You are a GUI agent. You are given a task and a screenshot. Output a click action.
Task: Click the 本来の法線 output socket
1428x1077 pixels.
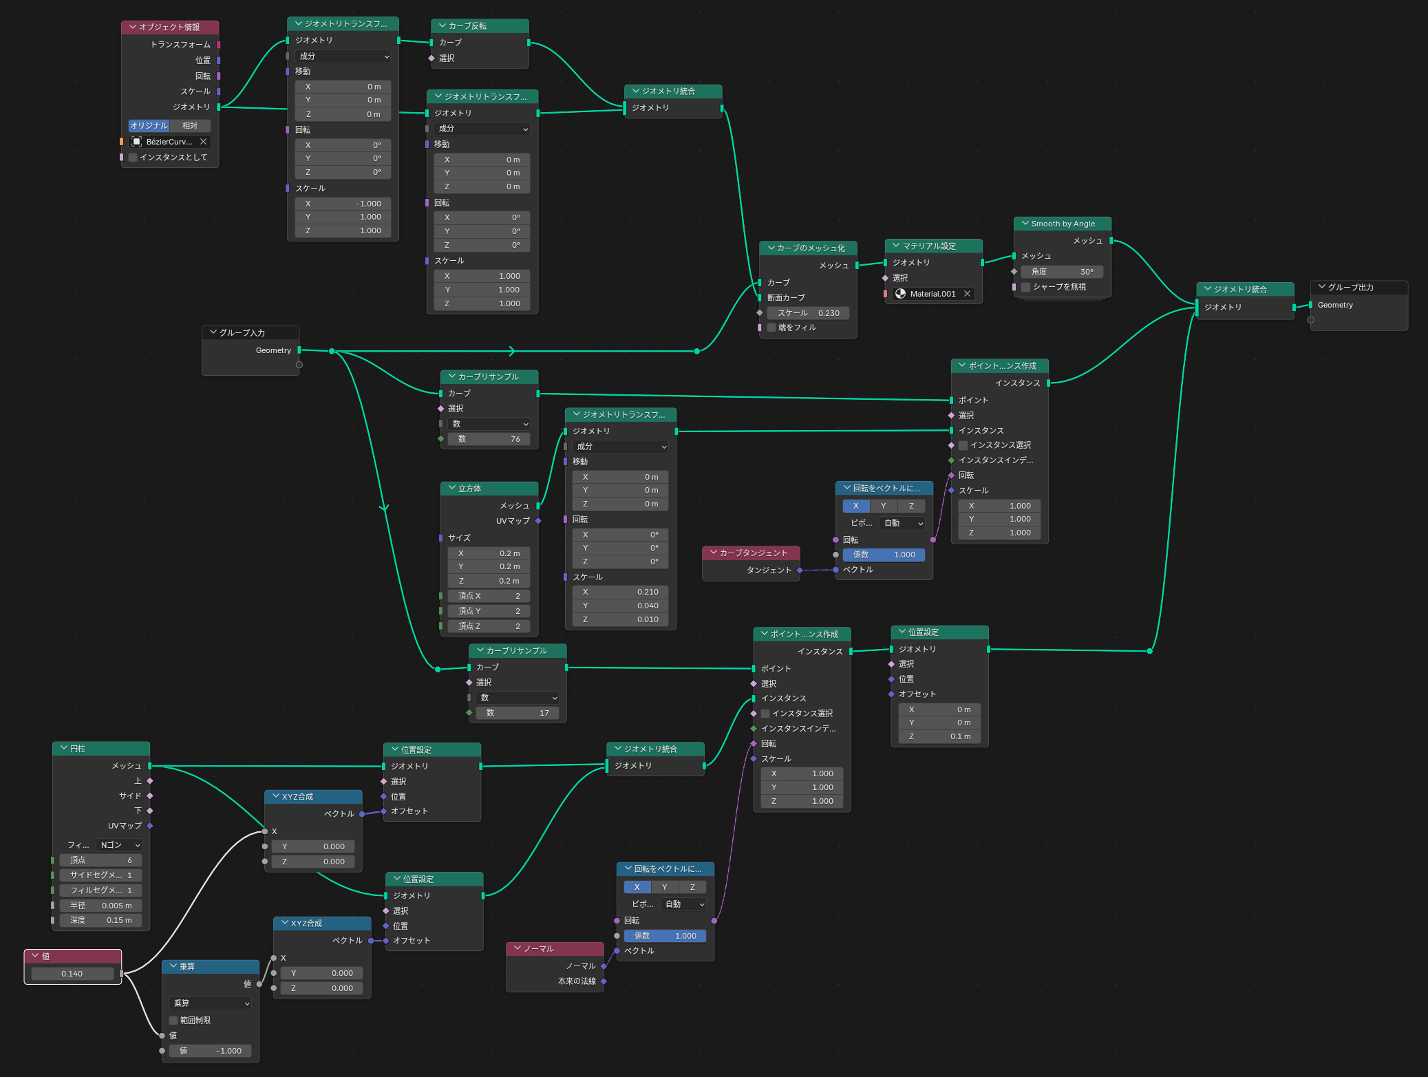click(604, 981)
